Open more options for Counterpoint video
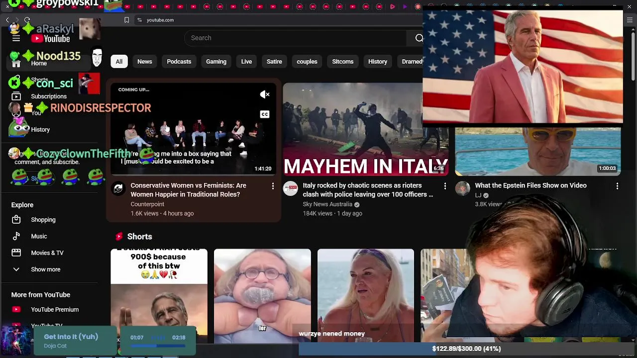The image size is (637, 358). point(273,185)
